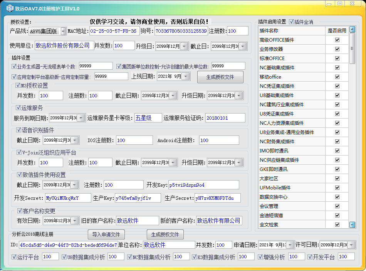Open the top 升级日 date dropdown

pos(185,46)
